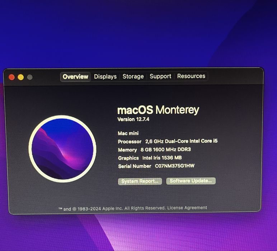The height and width of the screenshot is (251, 277).
Task: Click memory value 8 GB 1600 MHz DDR3
Action: [x=166, y=150]
